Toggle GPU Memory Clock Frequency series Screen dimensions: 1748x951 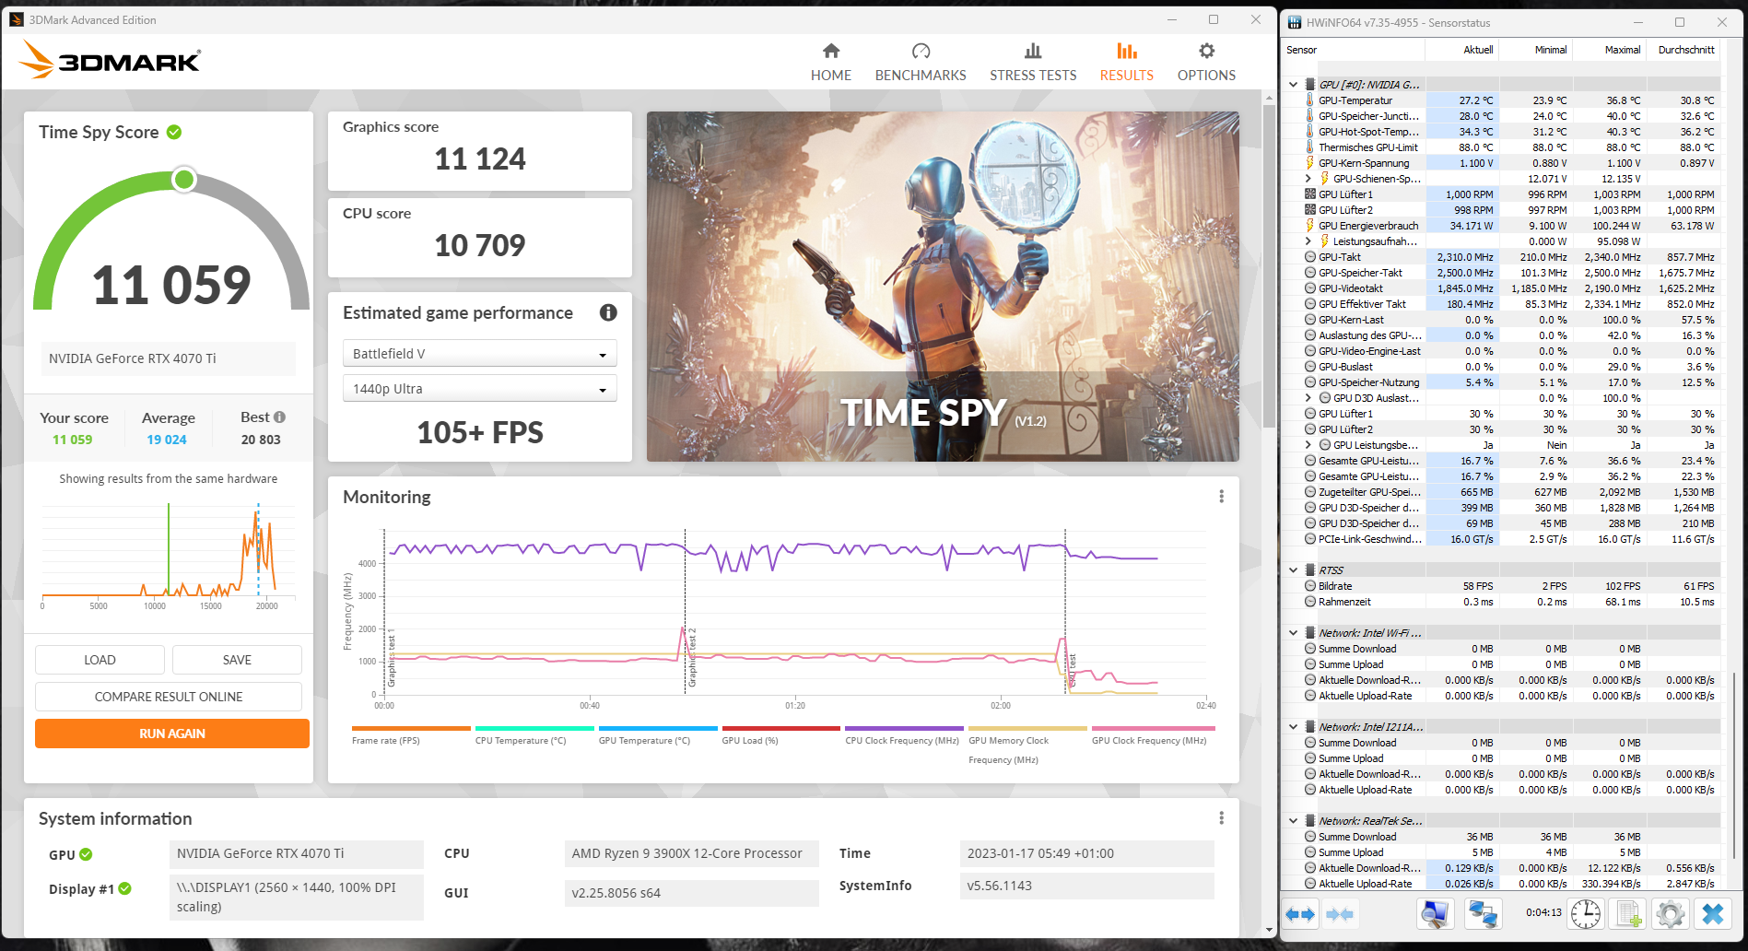(x=1027, y=745)
